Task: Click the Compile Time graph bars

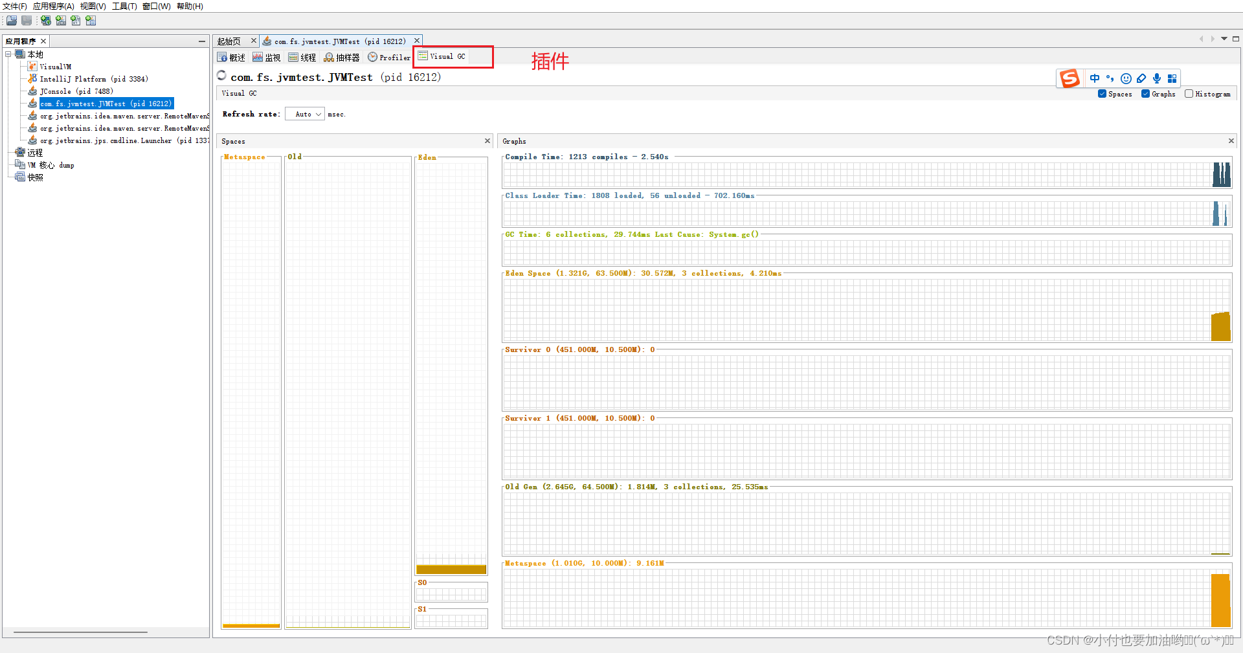Action: click(x=1221, y=175)
